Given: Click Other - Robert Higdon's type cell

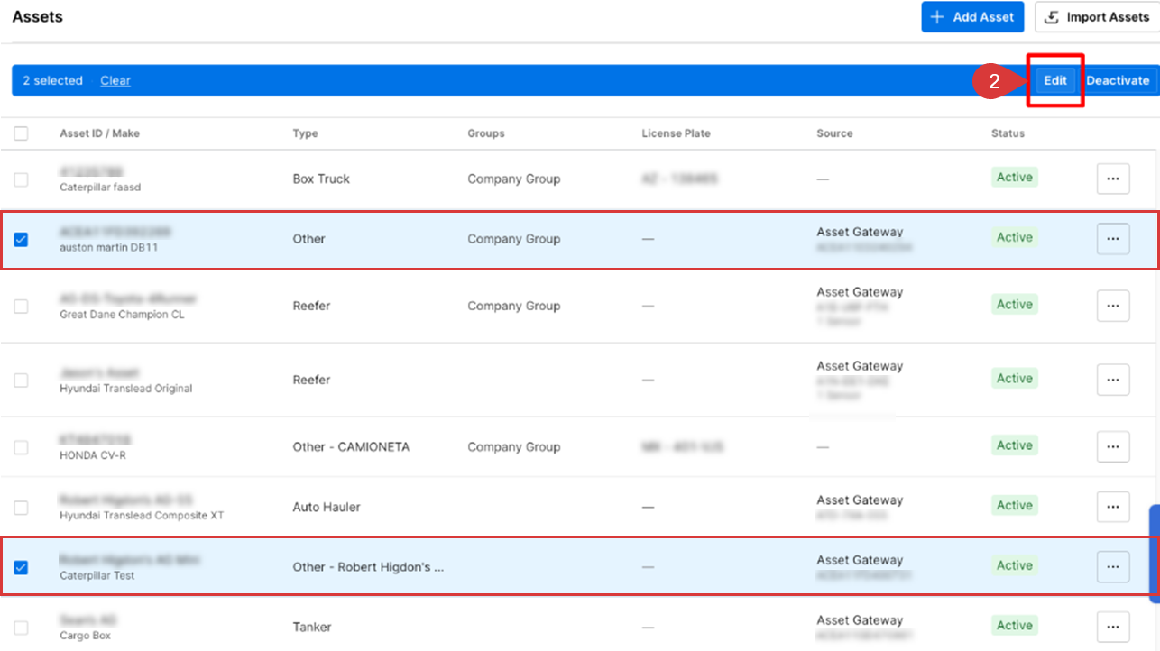Looking at the screenshot, I should [x=368, y=567].
